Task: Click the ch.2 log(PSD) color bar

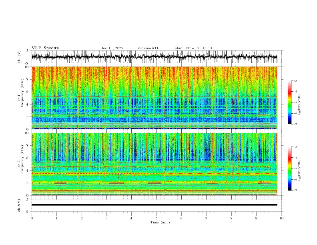Action: pos(289,169)
